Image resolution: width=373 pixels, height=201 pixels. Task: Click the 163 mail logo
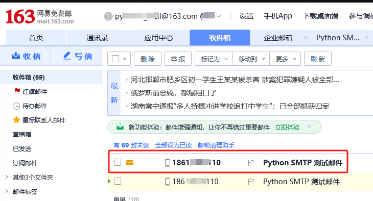pyautogui.click(x=40, y=17)
